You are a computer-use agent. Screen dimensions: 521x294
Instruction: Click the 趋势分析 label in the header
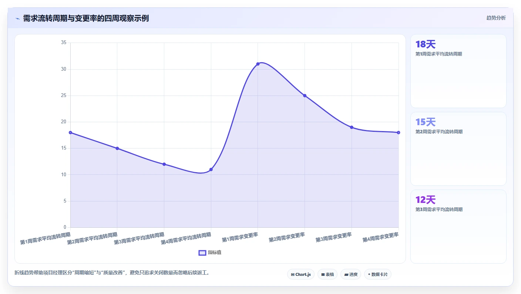tap(496, 18)
